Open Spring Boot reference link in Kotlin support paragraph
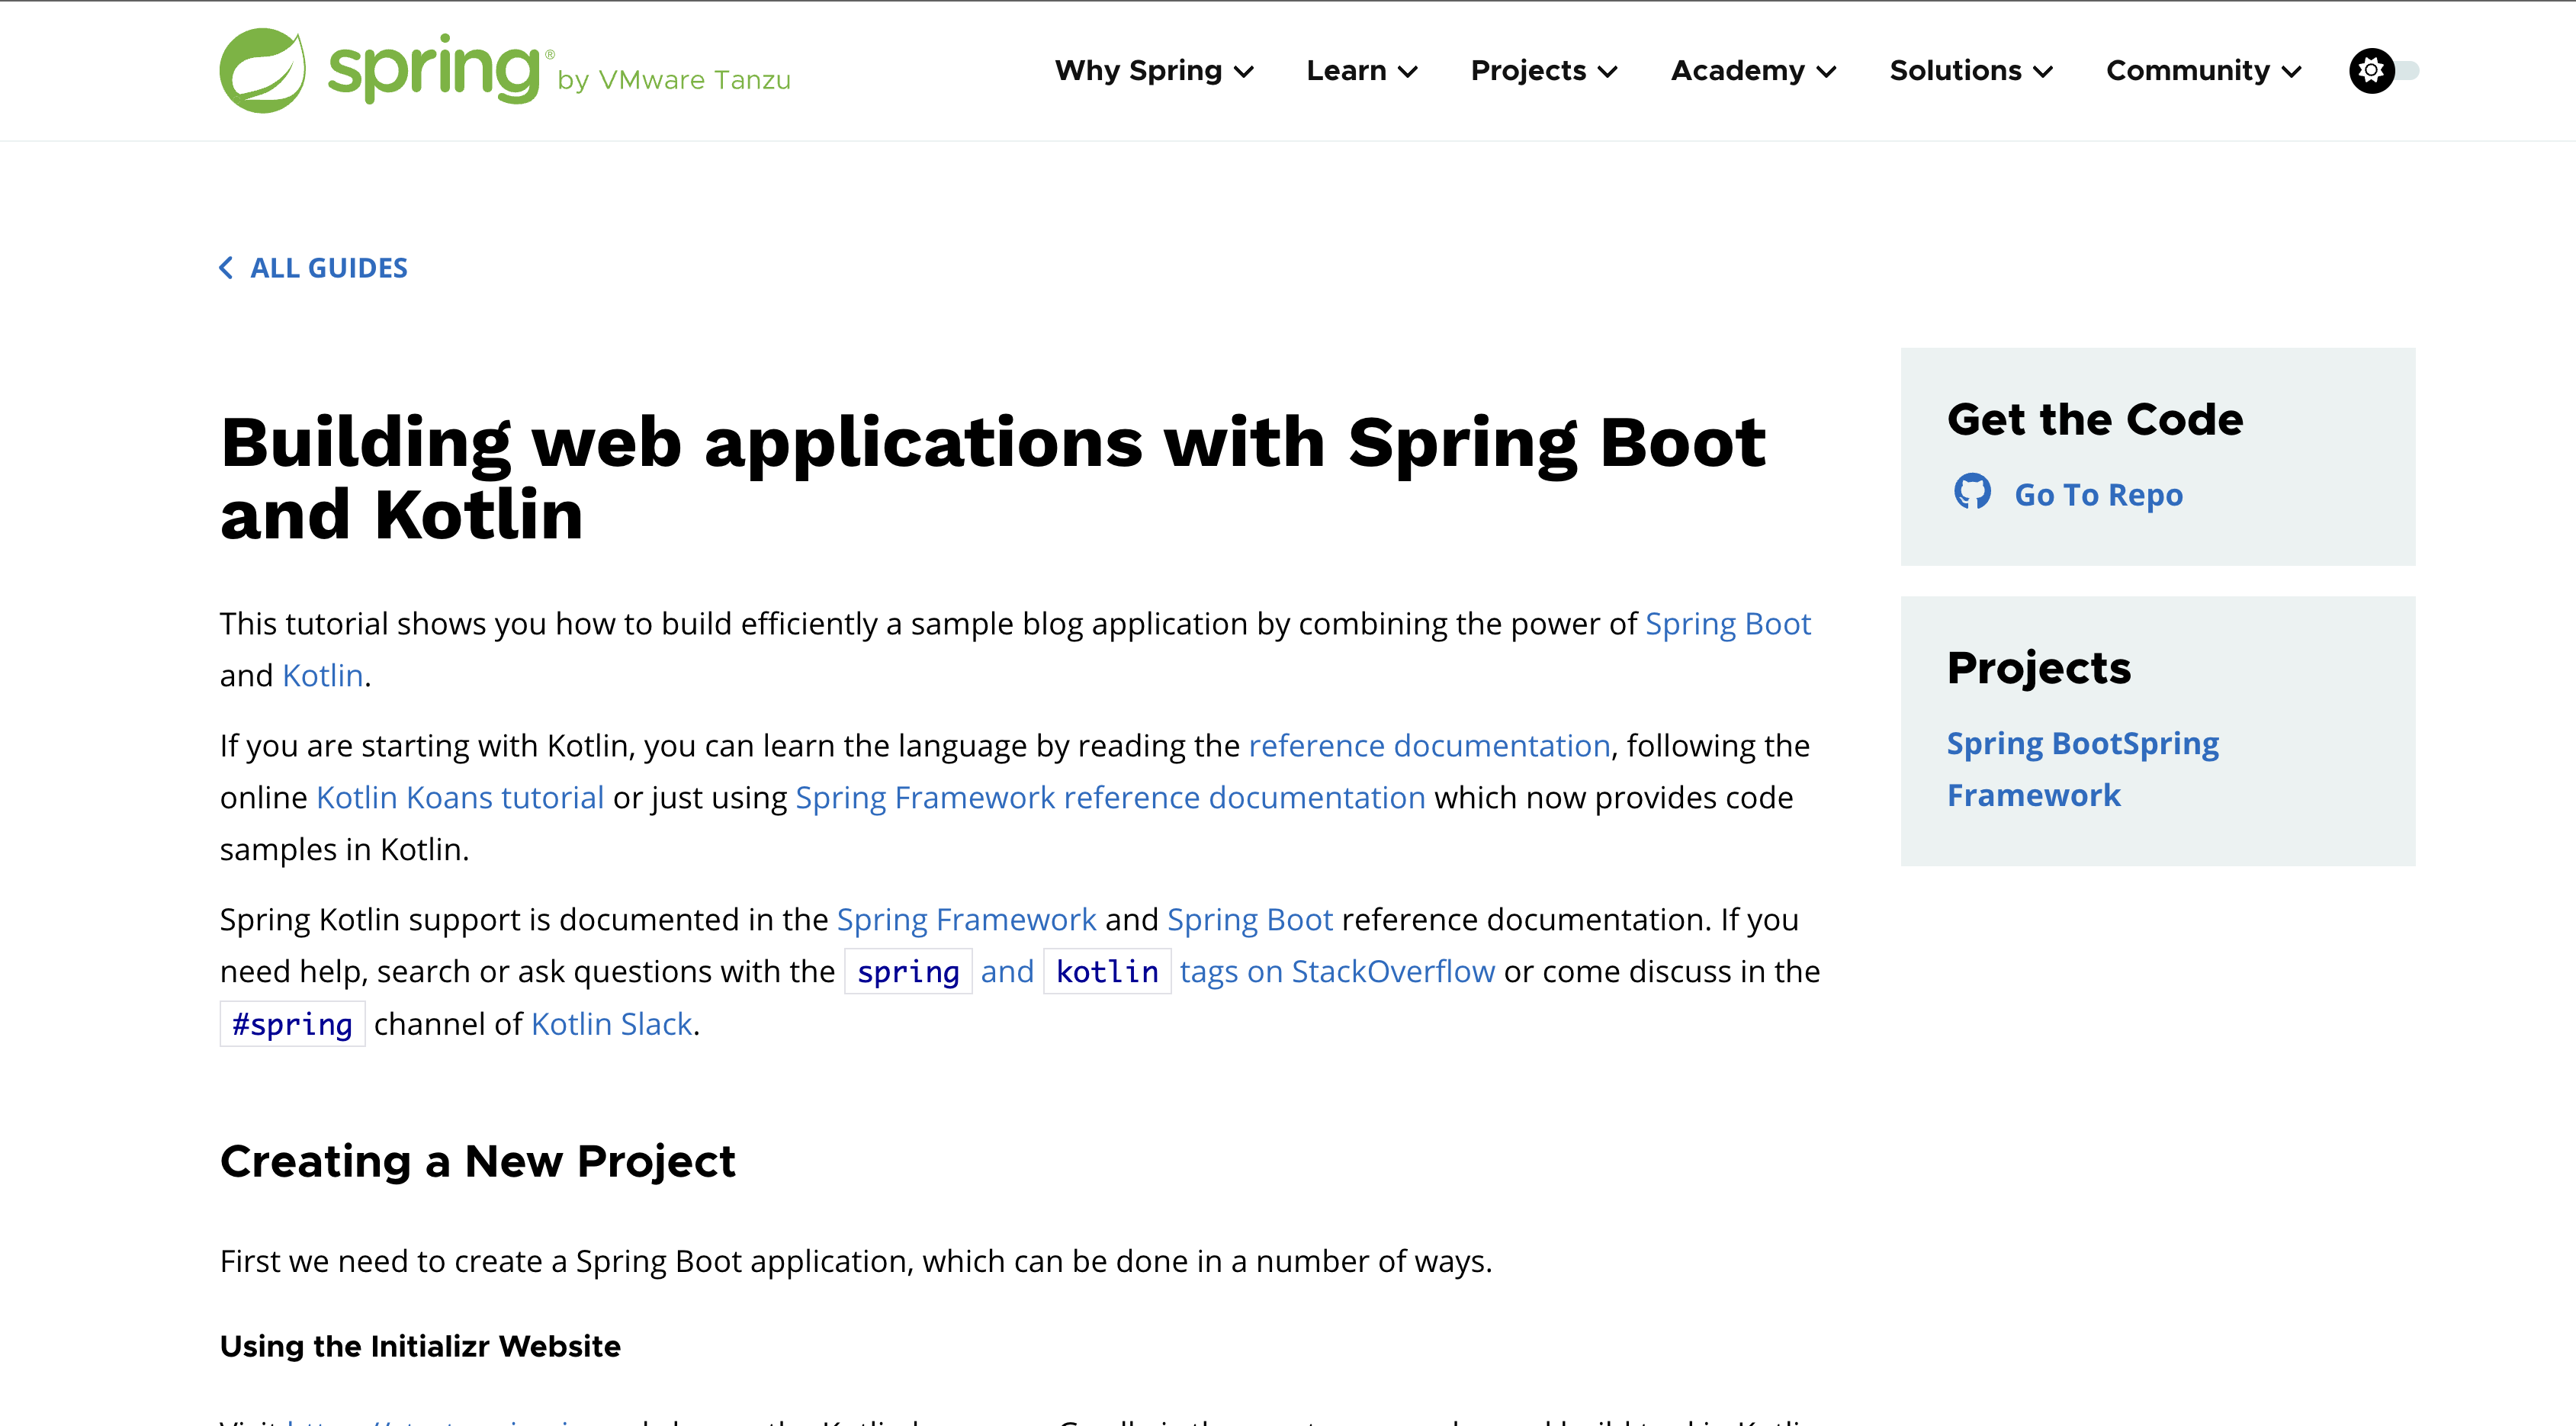Viewport: 2576px width, 1426px height. click(1250, 919)
